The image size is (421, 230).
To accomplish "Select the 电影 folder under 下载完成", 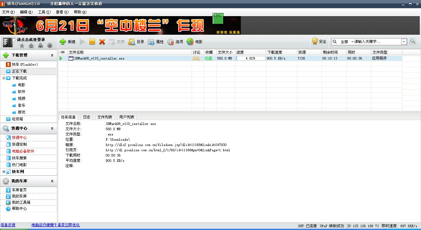I will [x=21, y=85].
